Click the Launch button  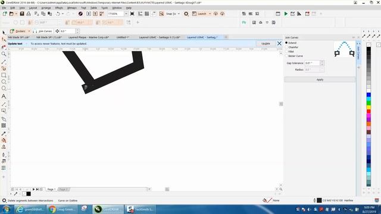coord(199,14)
